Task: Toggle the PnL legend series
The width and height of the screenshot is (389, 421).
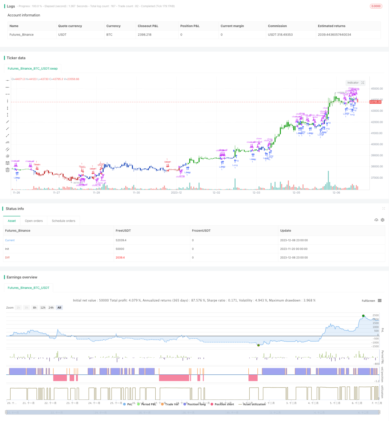Action: coord(128,404)
